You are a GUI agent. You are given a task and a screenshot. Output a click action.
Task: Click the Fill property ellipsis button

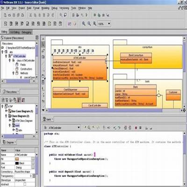click(x=33, y=159)
